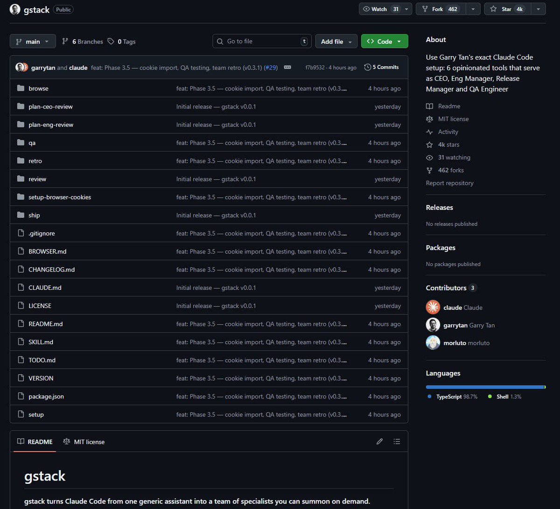The height and width of the screenshot is (509, 560).
Task: View the 0 Tags
Action: click(121, 42)
